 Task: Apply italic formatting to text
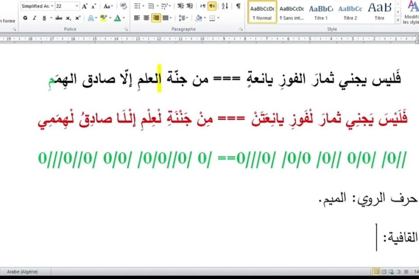click(35, 18)
